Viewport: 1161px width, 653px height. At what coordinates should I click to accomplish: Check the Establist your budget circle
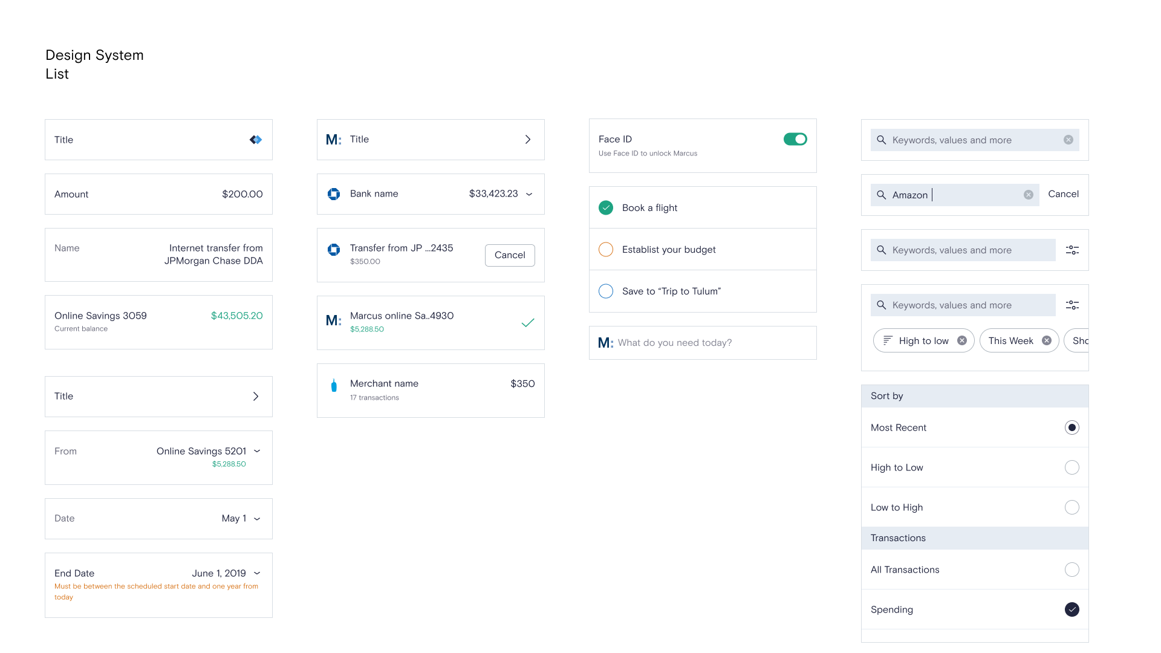point(606,249)
